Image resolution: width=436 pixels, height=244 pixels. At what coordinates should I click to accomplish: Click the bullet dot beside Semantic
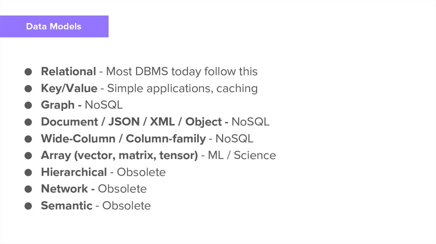pos(28,206)
